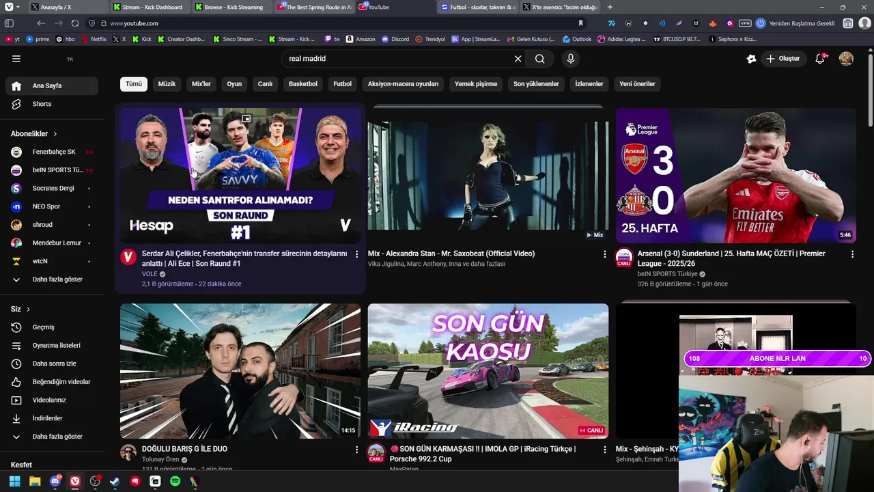Reload the page in browser toolbar
The image size is (874, 492).
tap(75, 23)
